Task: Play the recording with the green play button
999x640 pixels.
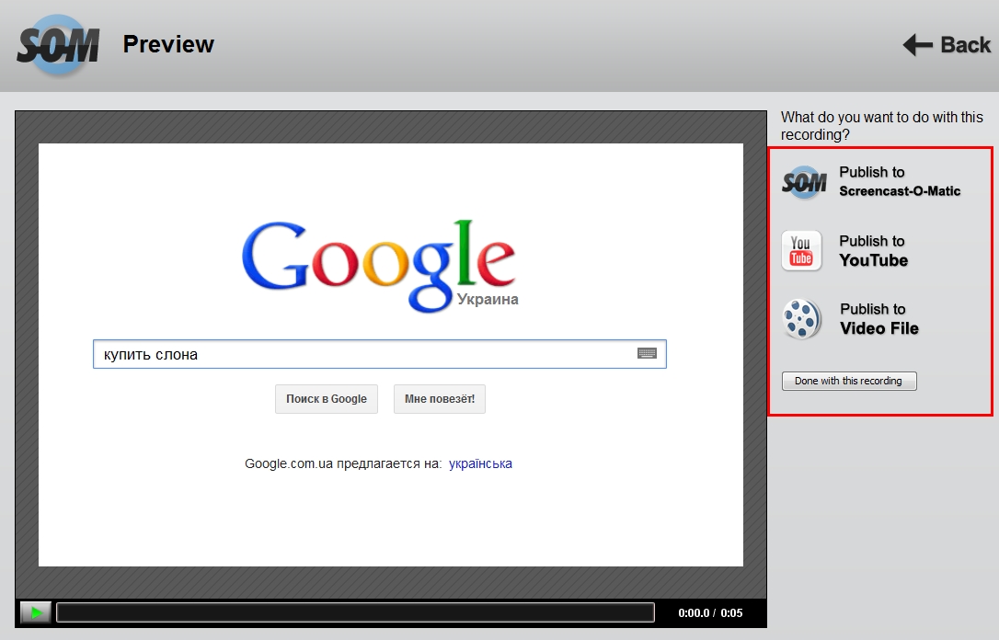Action: pyautogui.click(x=36, y=612)
